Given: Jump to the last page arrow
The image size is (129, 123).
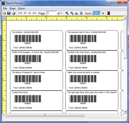Looking at the screenshot, I should 35,13.
